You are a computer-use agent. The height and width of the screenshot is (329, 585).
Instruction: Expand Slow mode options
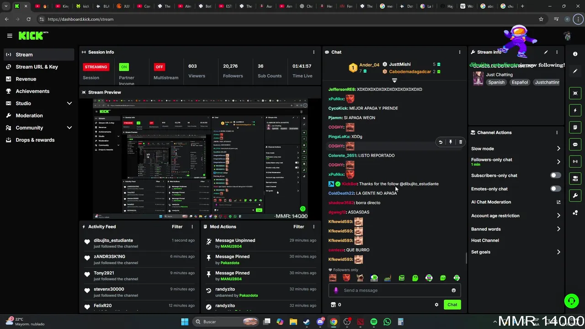[x=558, y=149]
